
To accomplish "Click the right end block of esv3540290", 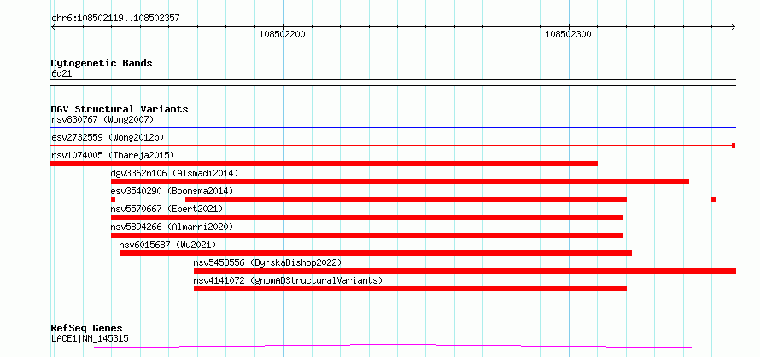I will click(x=714, y=199).
